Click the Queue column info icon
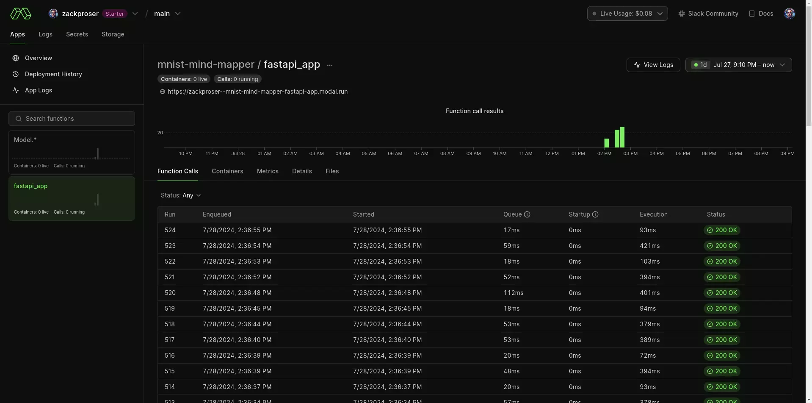 (x=528, y=214)
